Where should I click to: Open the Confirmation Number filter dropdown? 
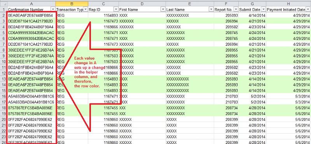[x=53, y=9]
